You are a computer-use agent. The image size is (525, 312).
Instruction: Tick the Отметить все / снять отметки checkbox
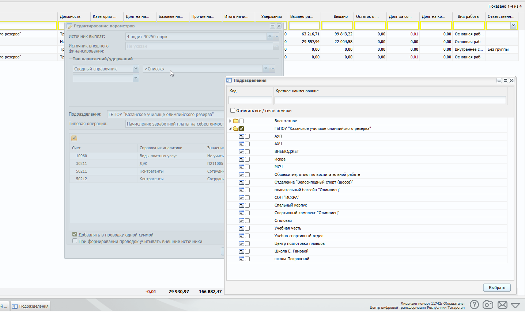tap(233, 111)
